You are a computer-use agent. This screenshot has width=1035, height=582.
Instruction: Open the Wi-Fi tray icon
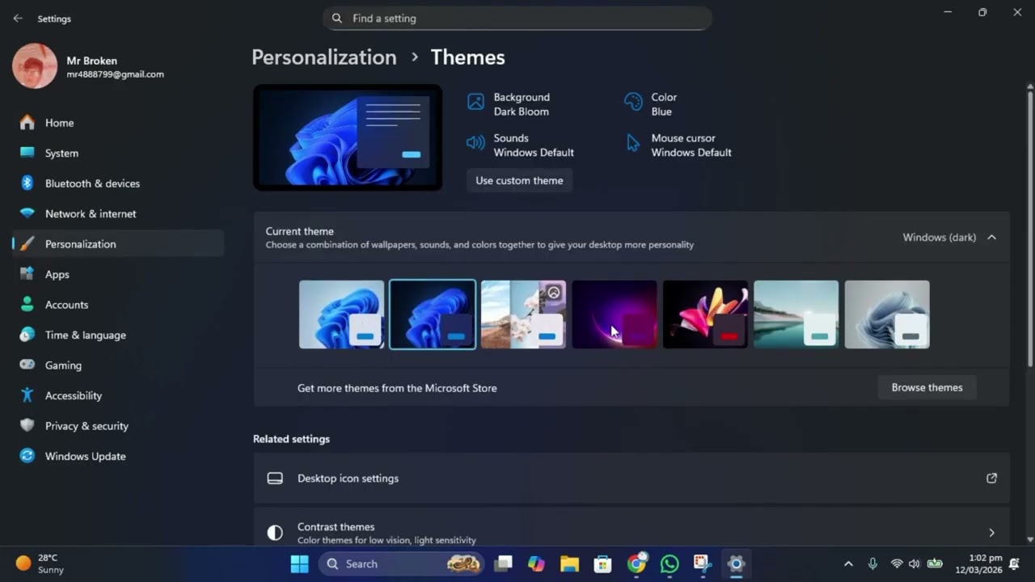[x=897, y=563]
